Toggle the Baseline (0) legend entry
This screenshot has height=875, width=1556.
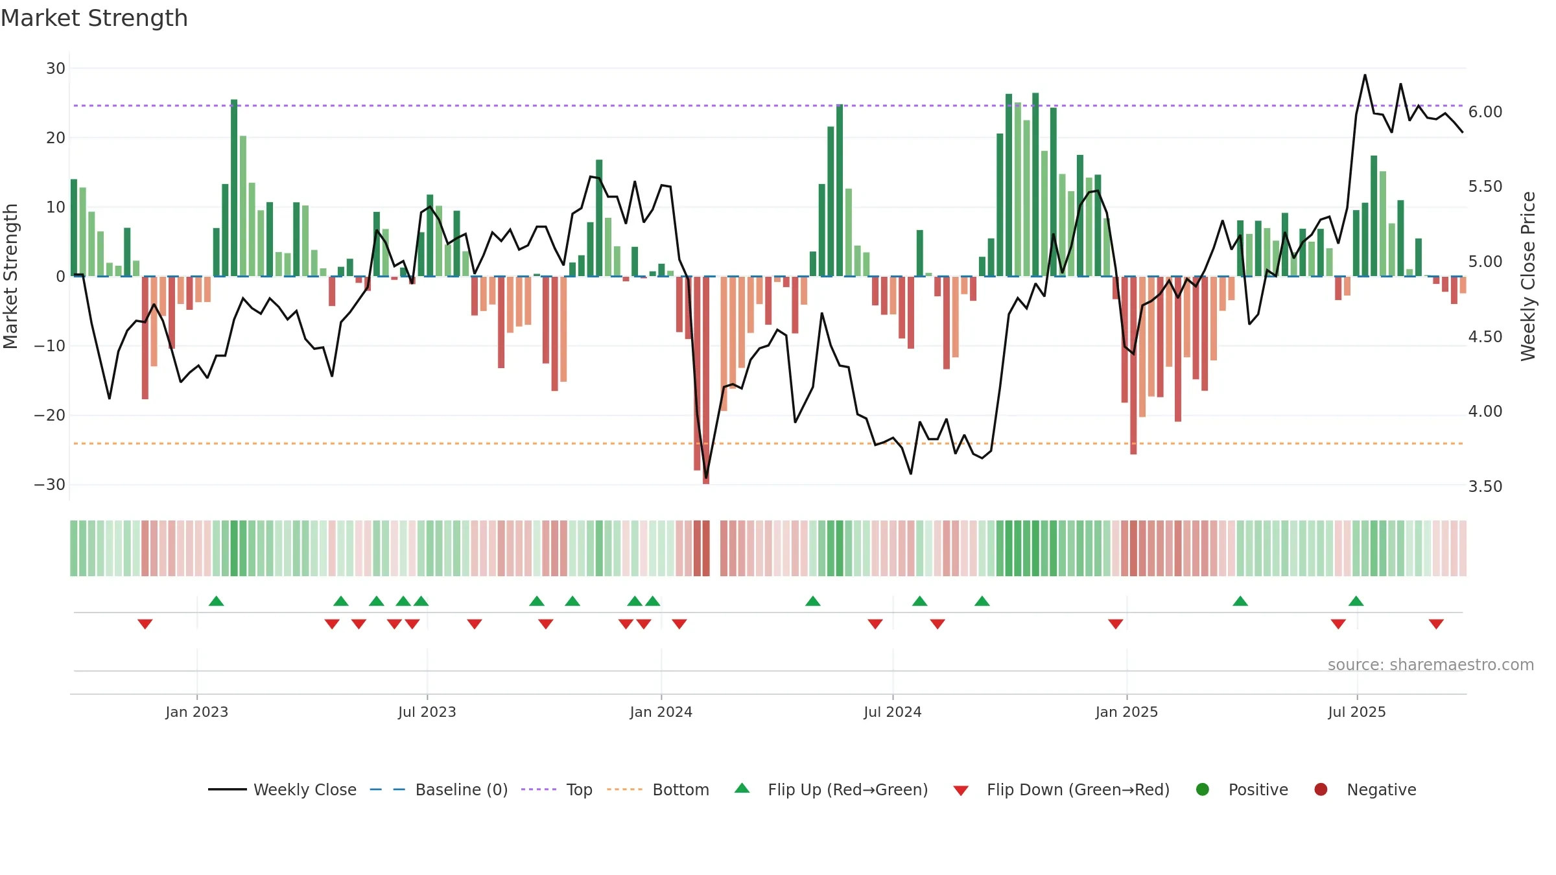click(x=438, y=789)
